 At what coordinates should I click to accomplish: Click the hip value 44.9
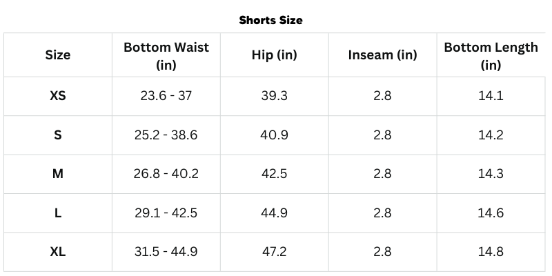pos(274,213)
